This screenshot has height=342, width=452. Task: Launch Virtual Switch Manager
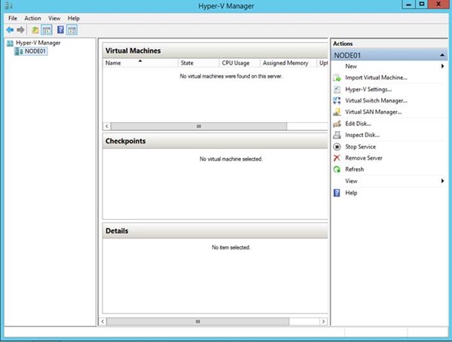376,100
